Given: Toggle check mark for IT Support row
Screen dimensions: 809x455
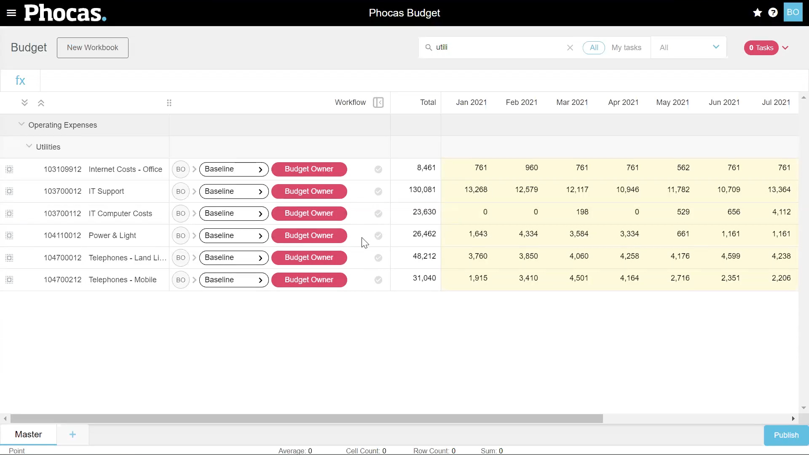Looking at the screenshot, I should pyautogui.click(x=378, y=192).
